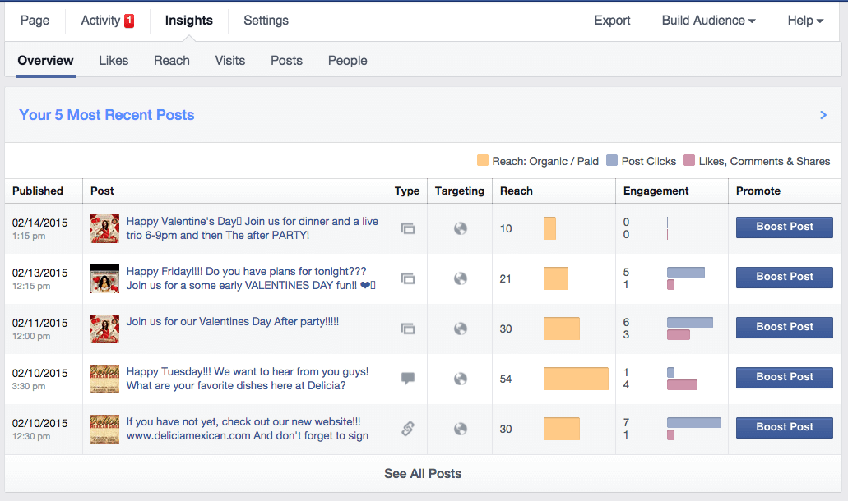Click the red notification badge on Activity
Screen dimensions: 848x501
(x=129, y=21)
